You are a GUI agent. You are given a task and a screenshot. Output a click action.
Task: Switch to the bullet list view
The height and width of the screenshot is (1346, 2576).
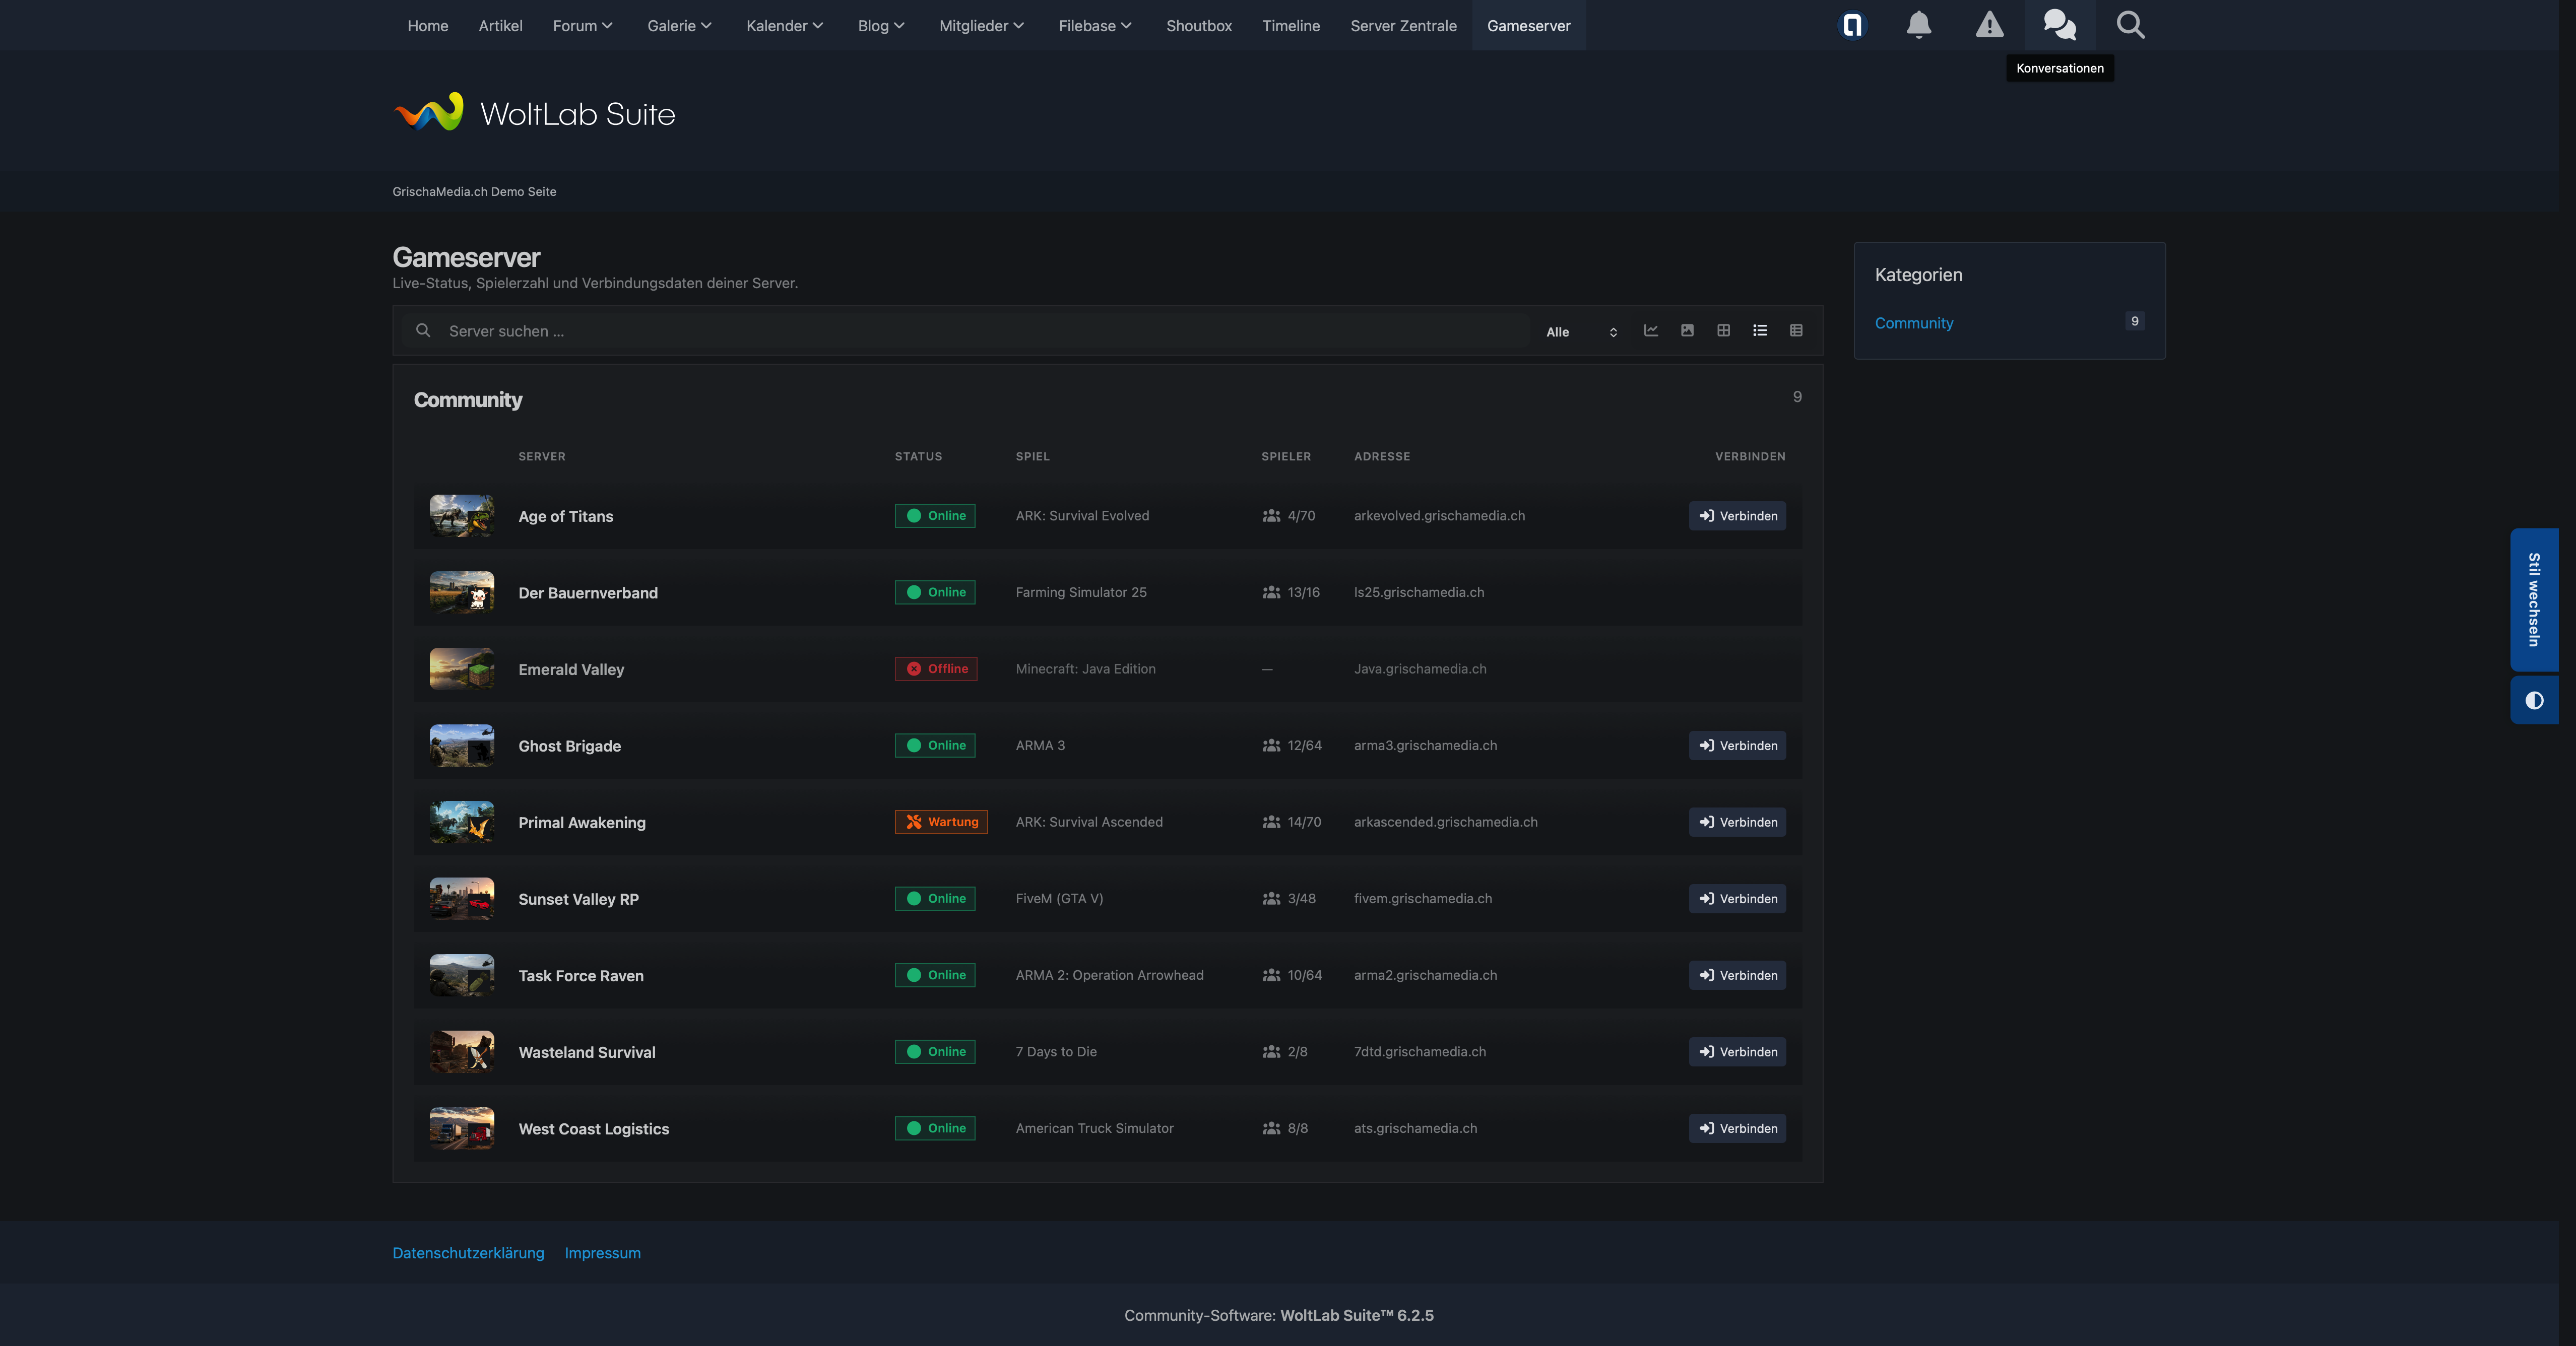click(1760, 331)
